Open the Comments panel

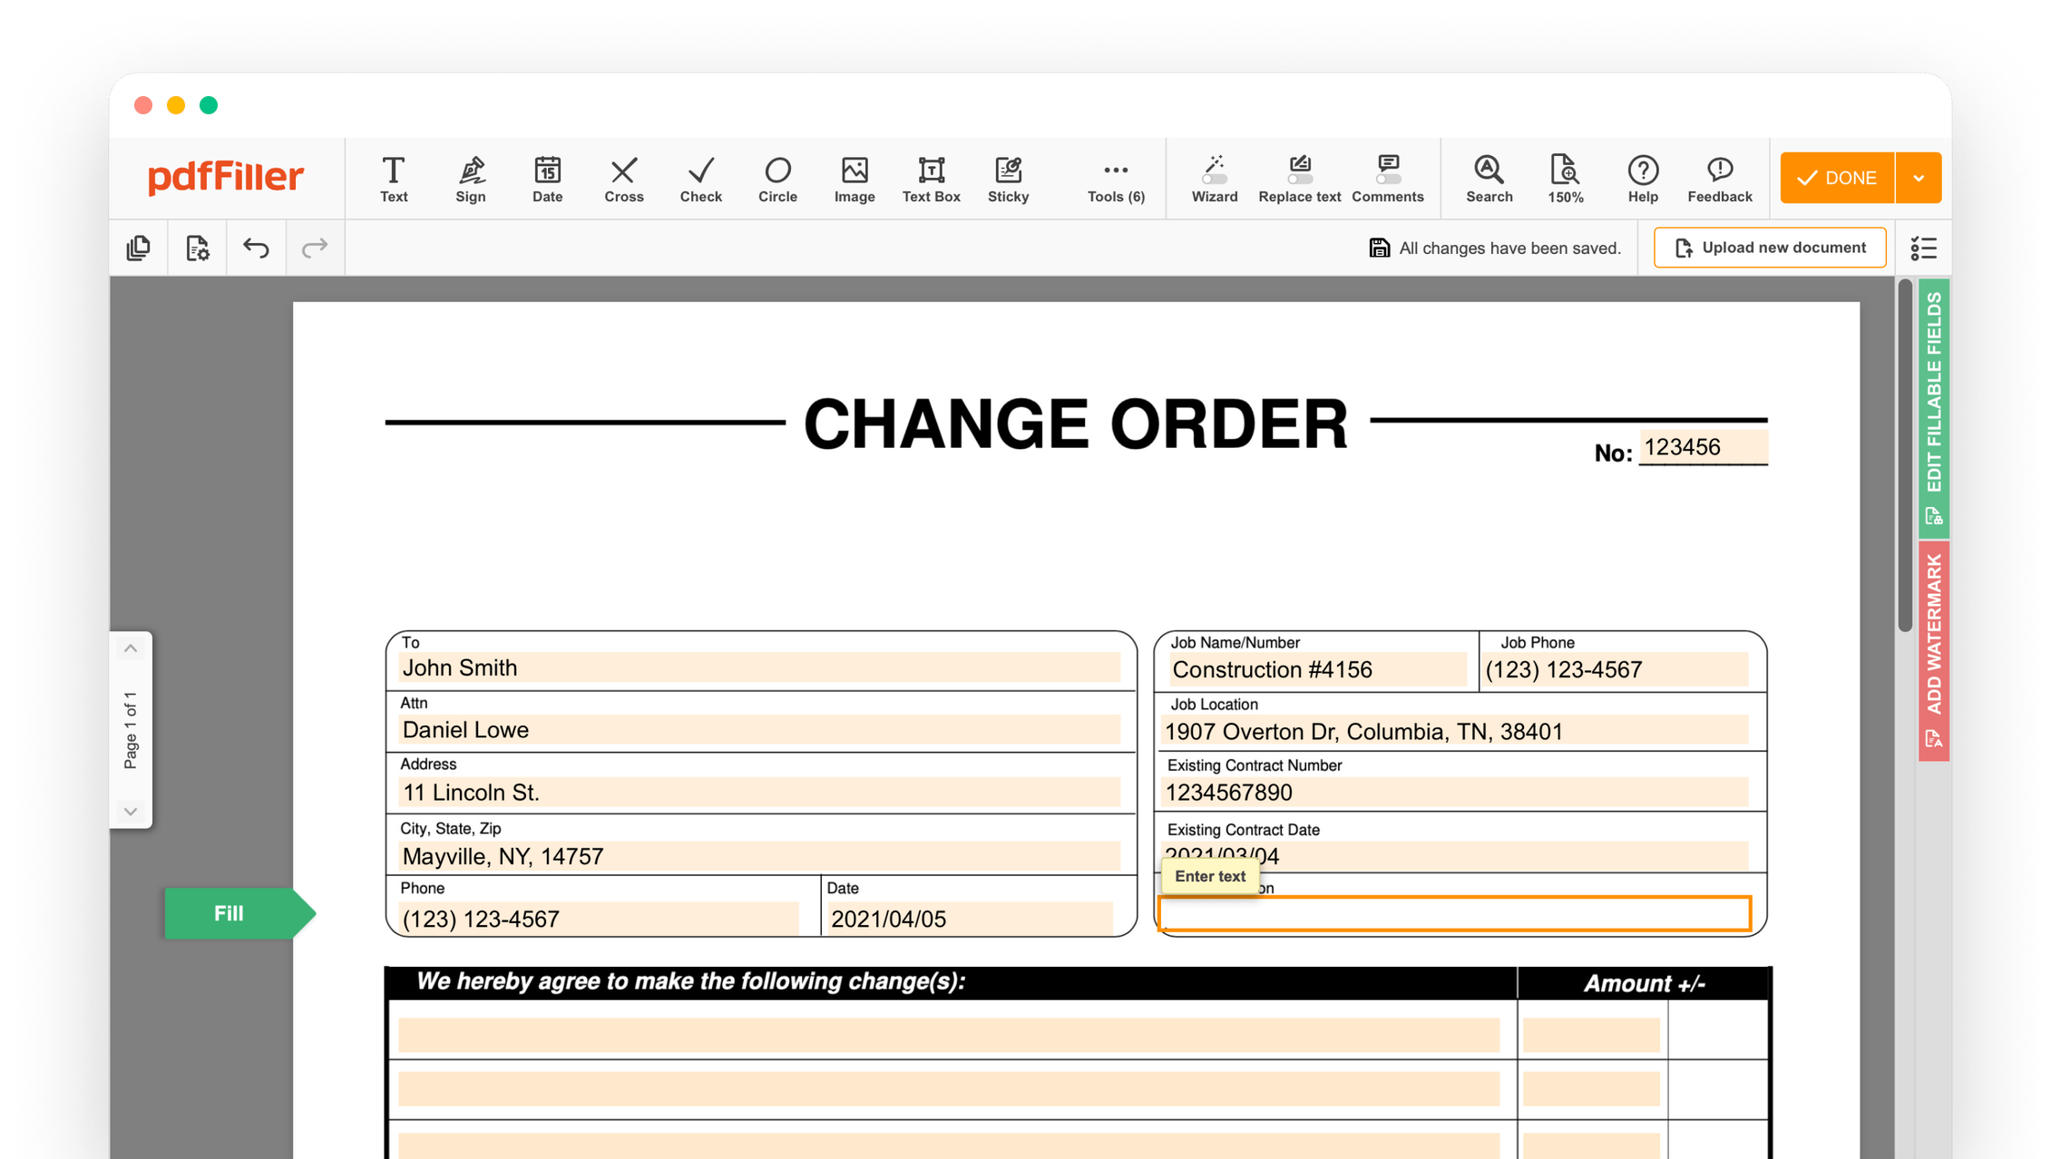1388,178
